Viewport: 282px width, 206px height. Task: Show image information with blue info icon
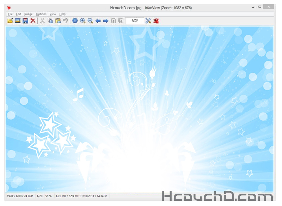tap(75, 21)
